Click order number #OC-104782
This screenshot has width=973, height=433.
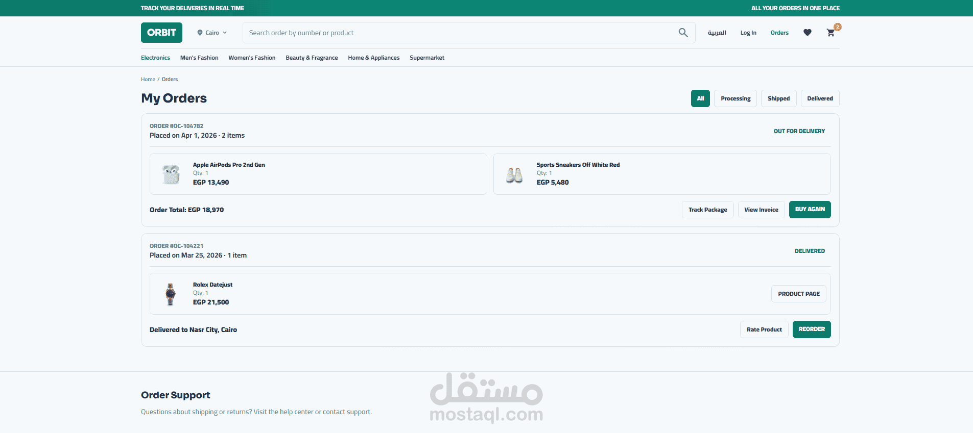(x=176, y=126)
